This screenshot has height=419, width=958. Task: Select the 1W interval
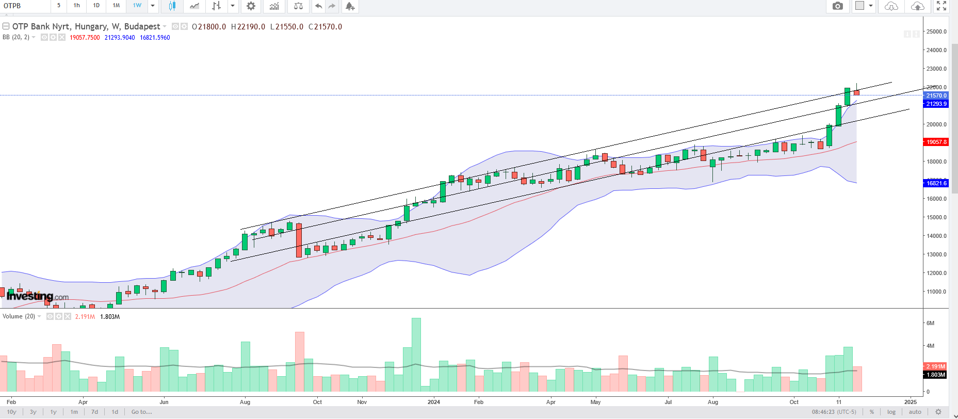(137, 6)
